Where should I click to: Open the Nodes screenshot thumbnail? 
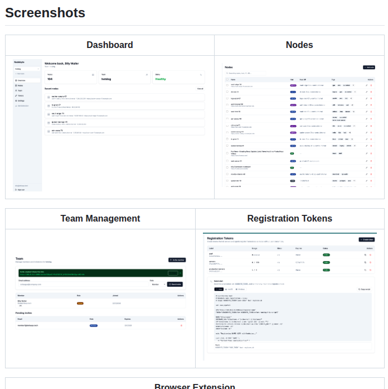[x=299, y=125]
